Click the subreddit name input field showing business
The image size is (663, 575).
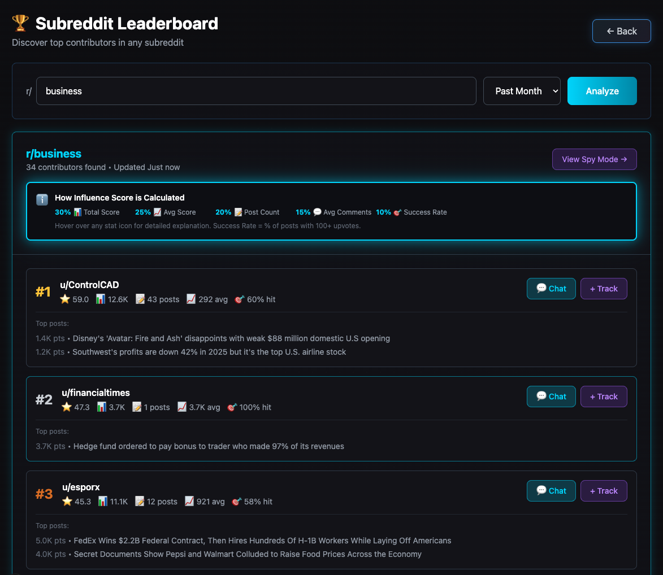[x=255, y=90]
